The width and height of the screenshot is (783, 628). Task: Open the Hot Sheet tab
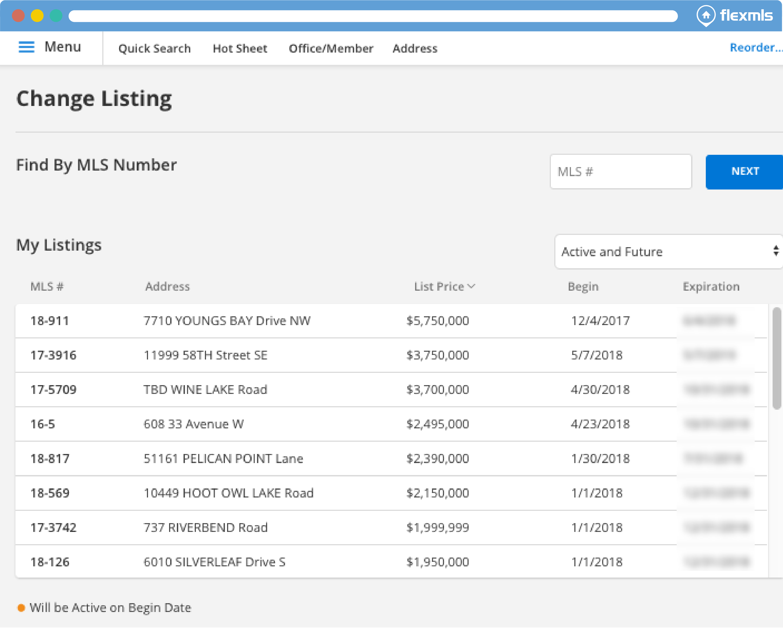[240, 48]
